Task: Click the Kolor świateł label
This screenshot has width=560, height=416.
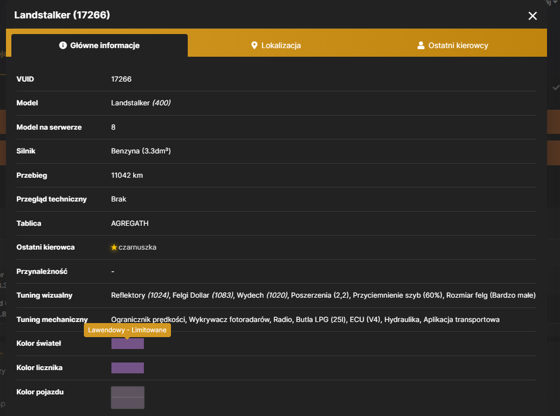Action: coord(39,343)
